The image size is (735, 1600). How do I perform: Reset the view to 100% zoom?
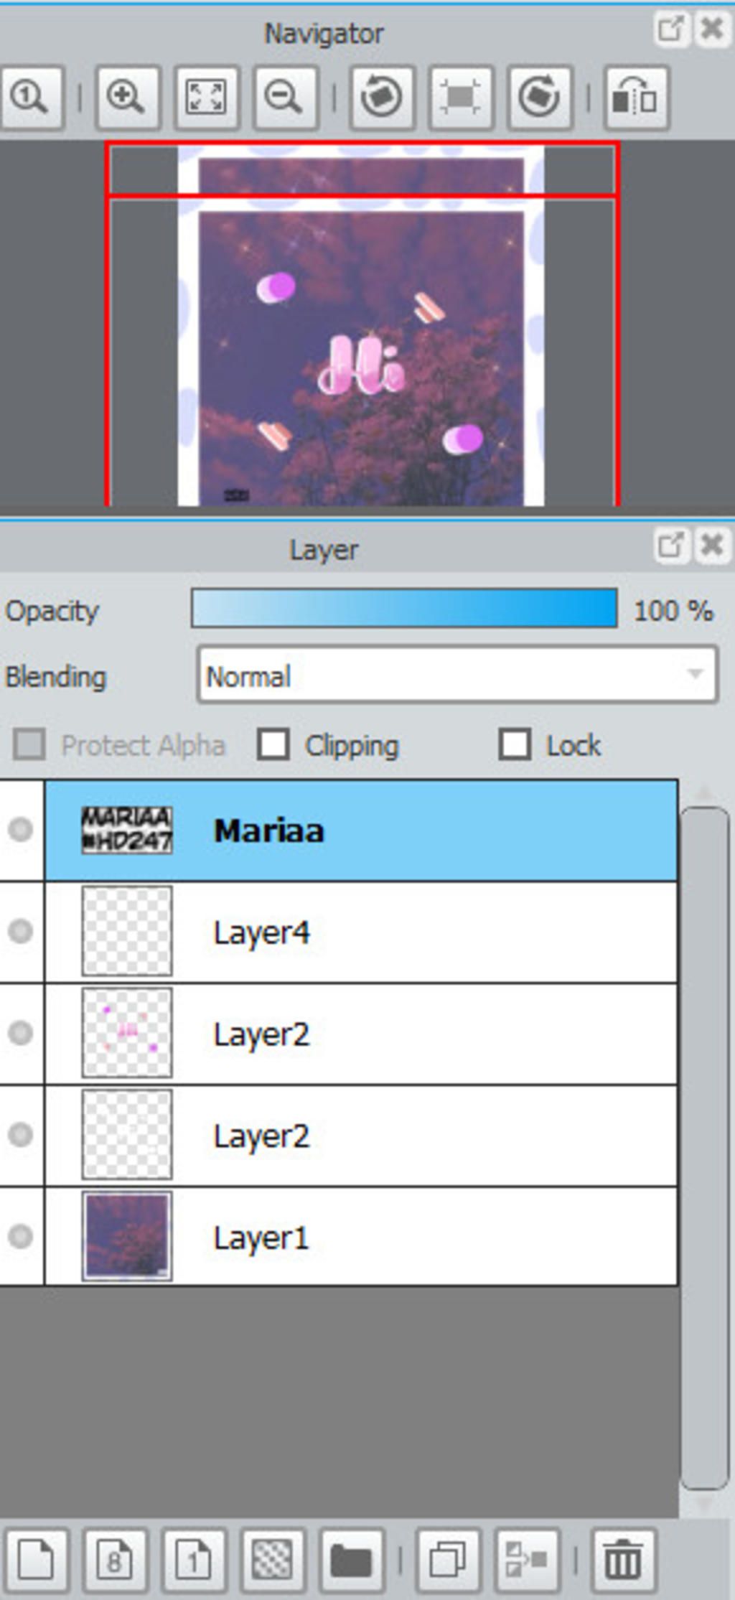31,97
